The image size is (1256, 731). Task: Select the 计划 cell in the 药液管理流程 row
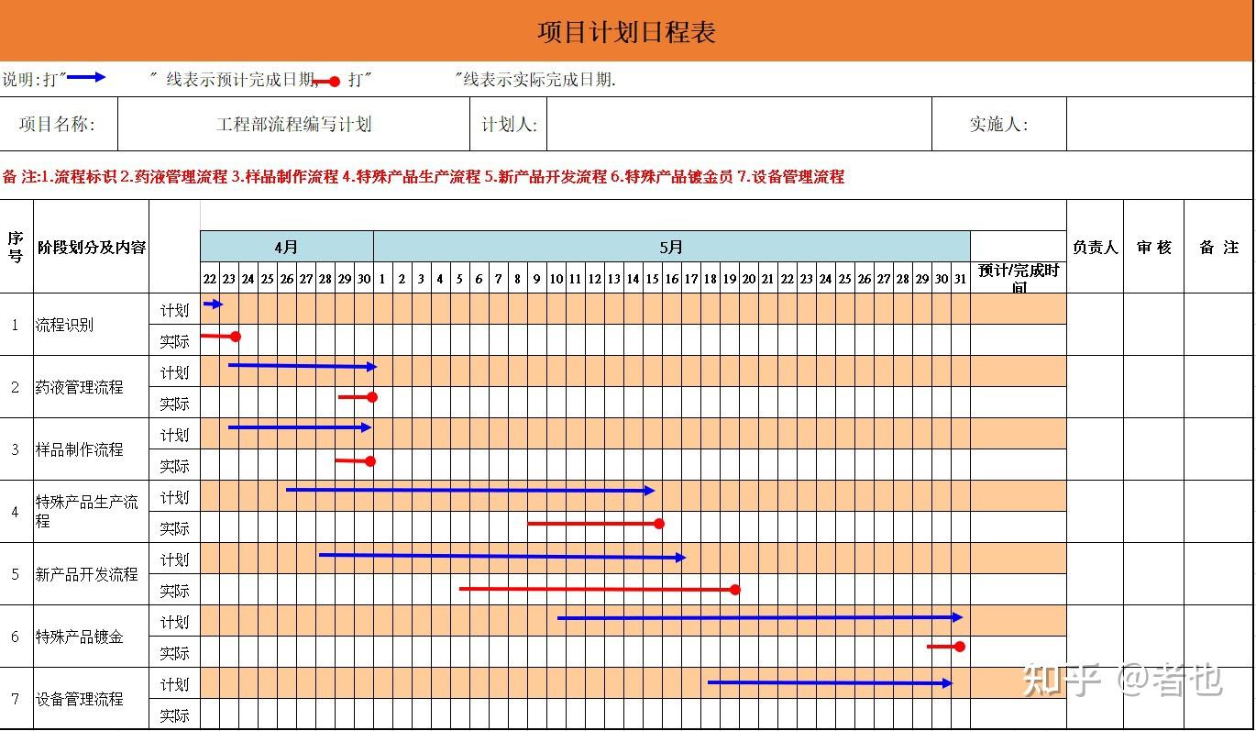(x=175, y=371)
